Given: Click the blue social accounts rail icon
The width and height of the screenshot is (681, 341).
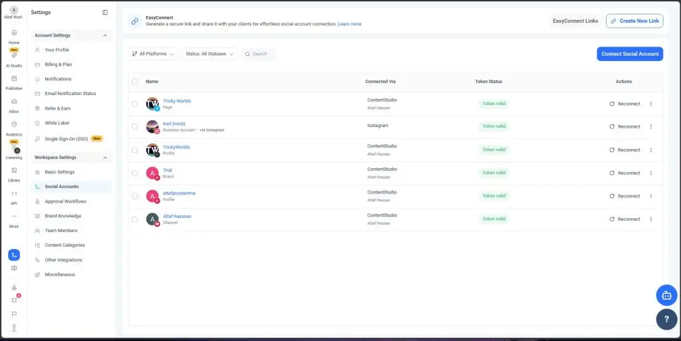Looking at the screenshot, I should (x=14, y=255).
